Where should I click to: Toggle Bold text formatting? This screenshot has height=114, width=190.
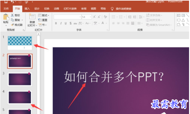coord(56,23)
